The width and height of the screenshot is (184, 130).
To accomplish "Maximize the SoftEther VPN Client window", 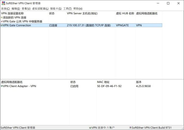I will [x=168, y=3].
